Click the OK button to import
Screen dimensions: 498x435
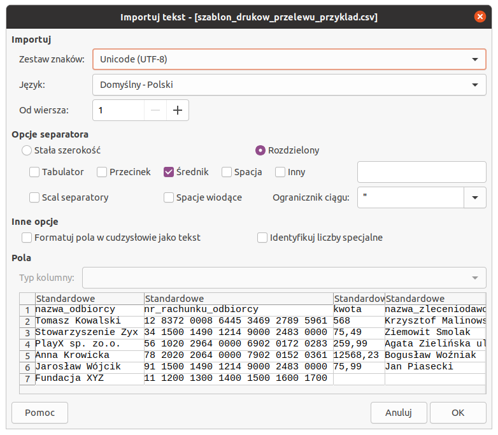[x=458, y=412]
